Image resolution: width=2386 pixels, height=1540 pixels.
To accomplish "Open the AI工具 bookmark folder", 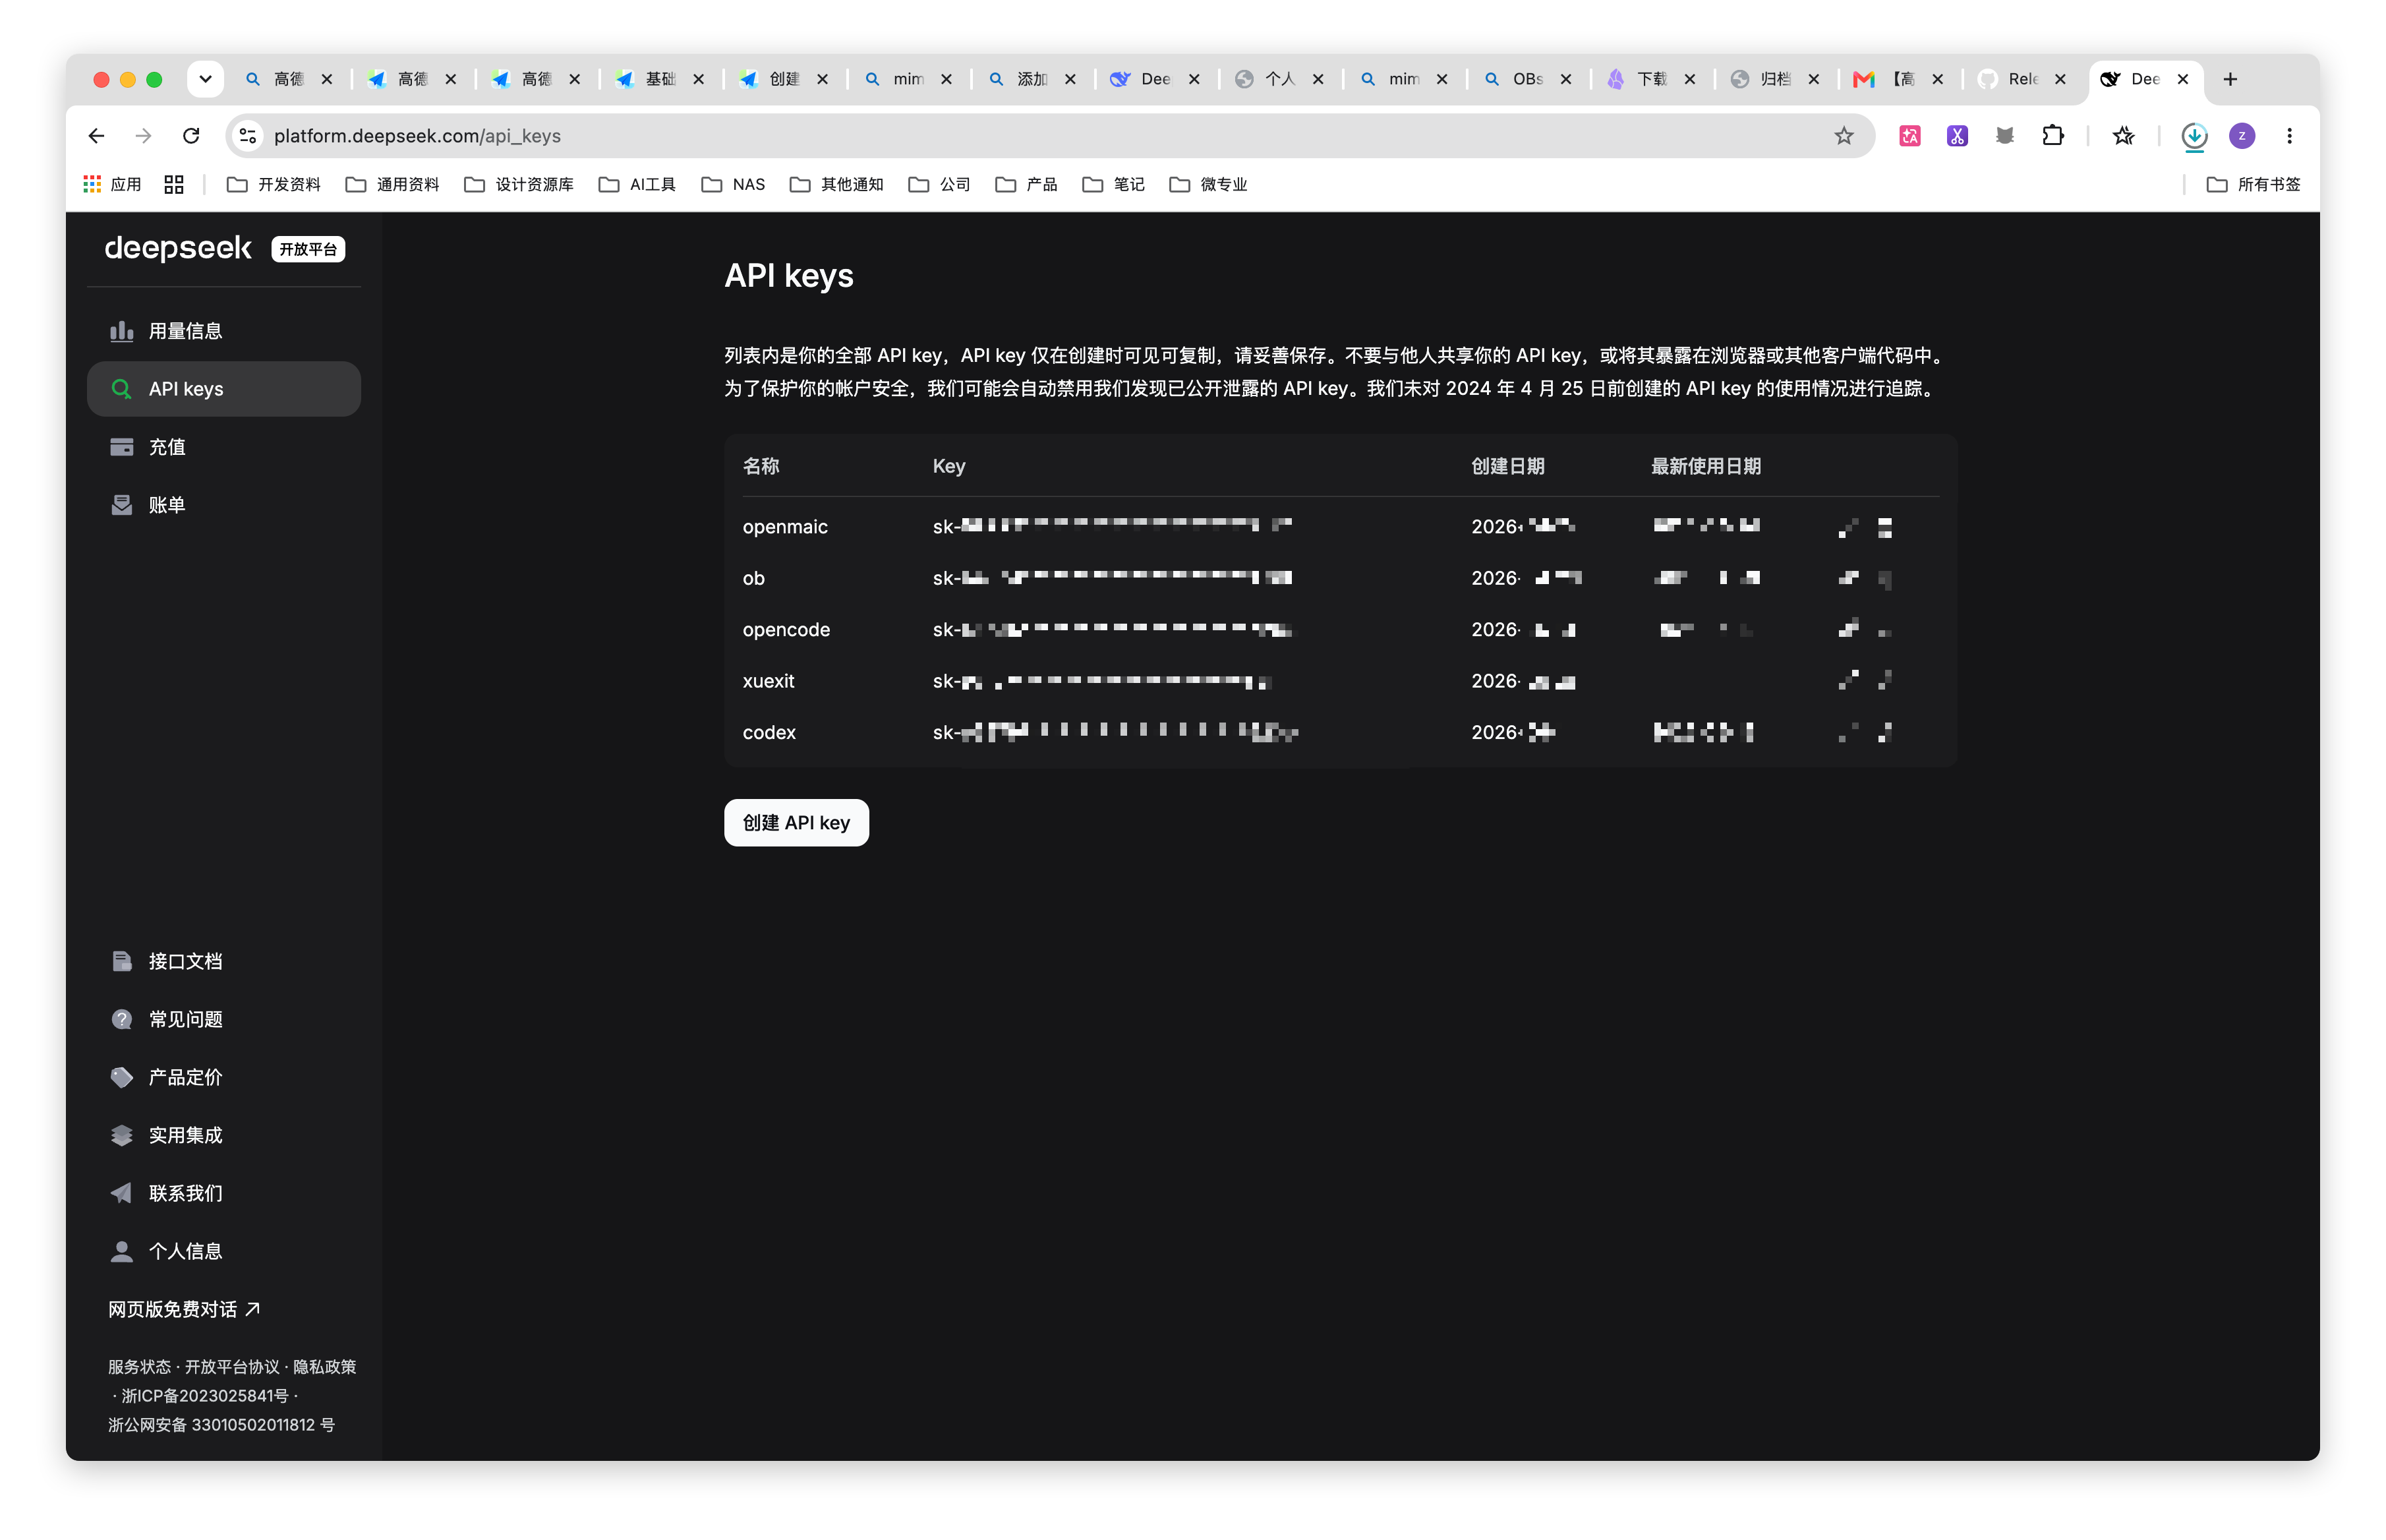I will tap(637, 184).
